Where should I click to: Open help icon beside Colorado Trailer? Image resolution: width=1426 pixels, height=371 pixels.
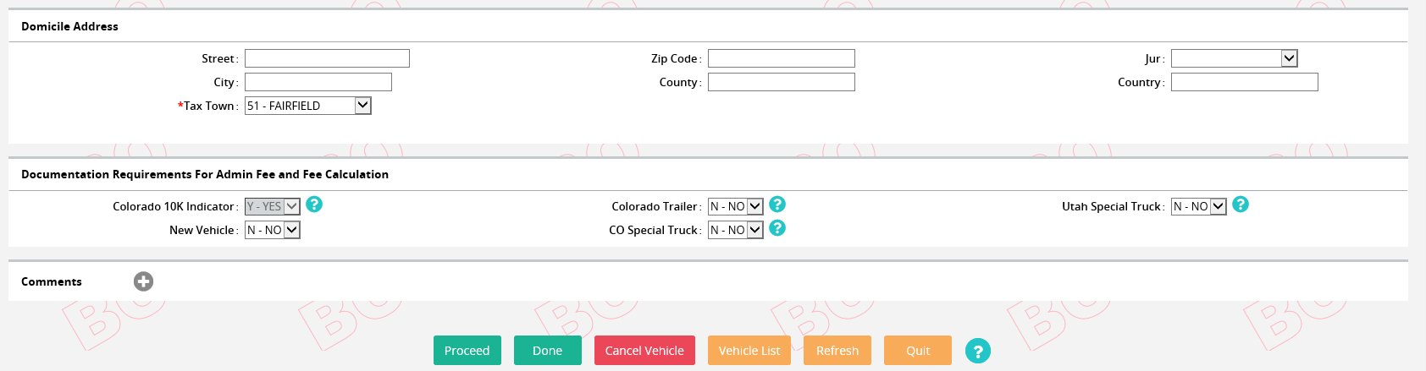coord(777,205)
